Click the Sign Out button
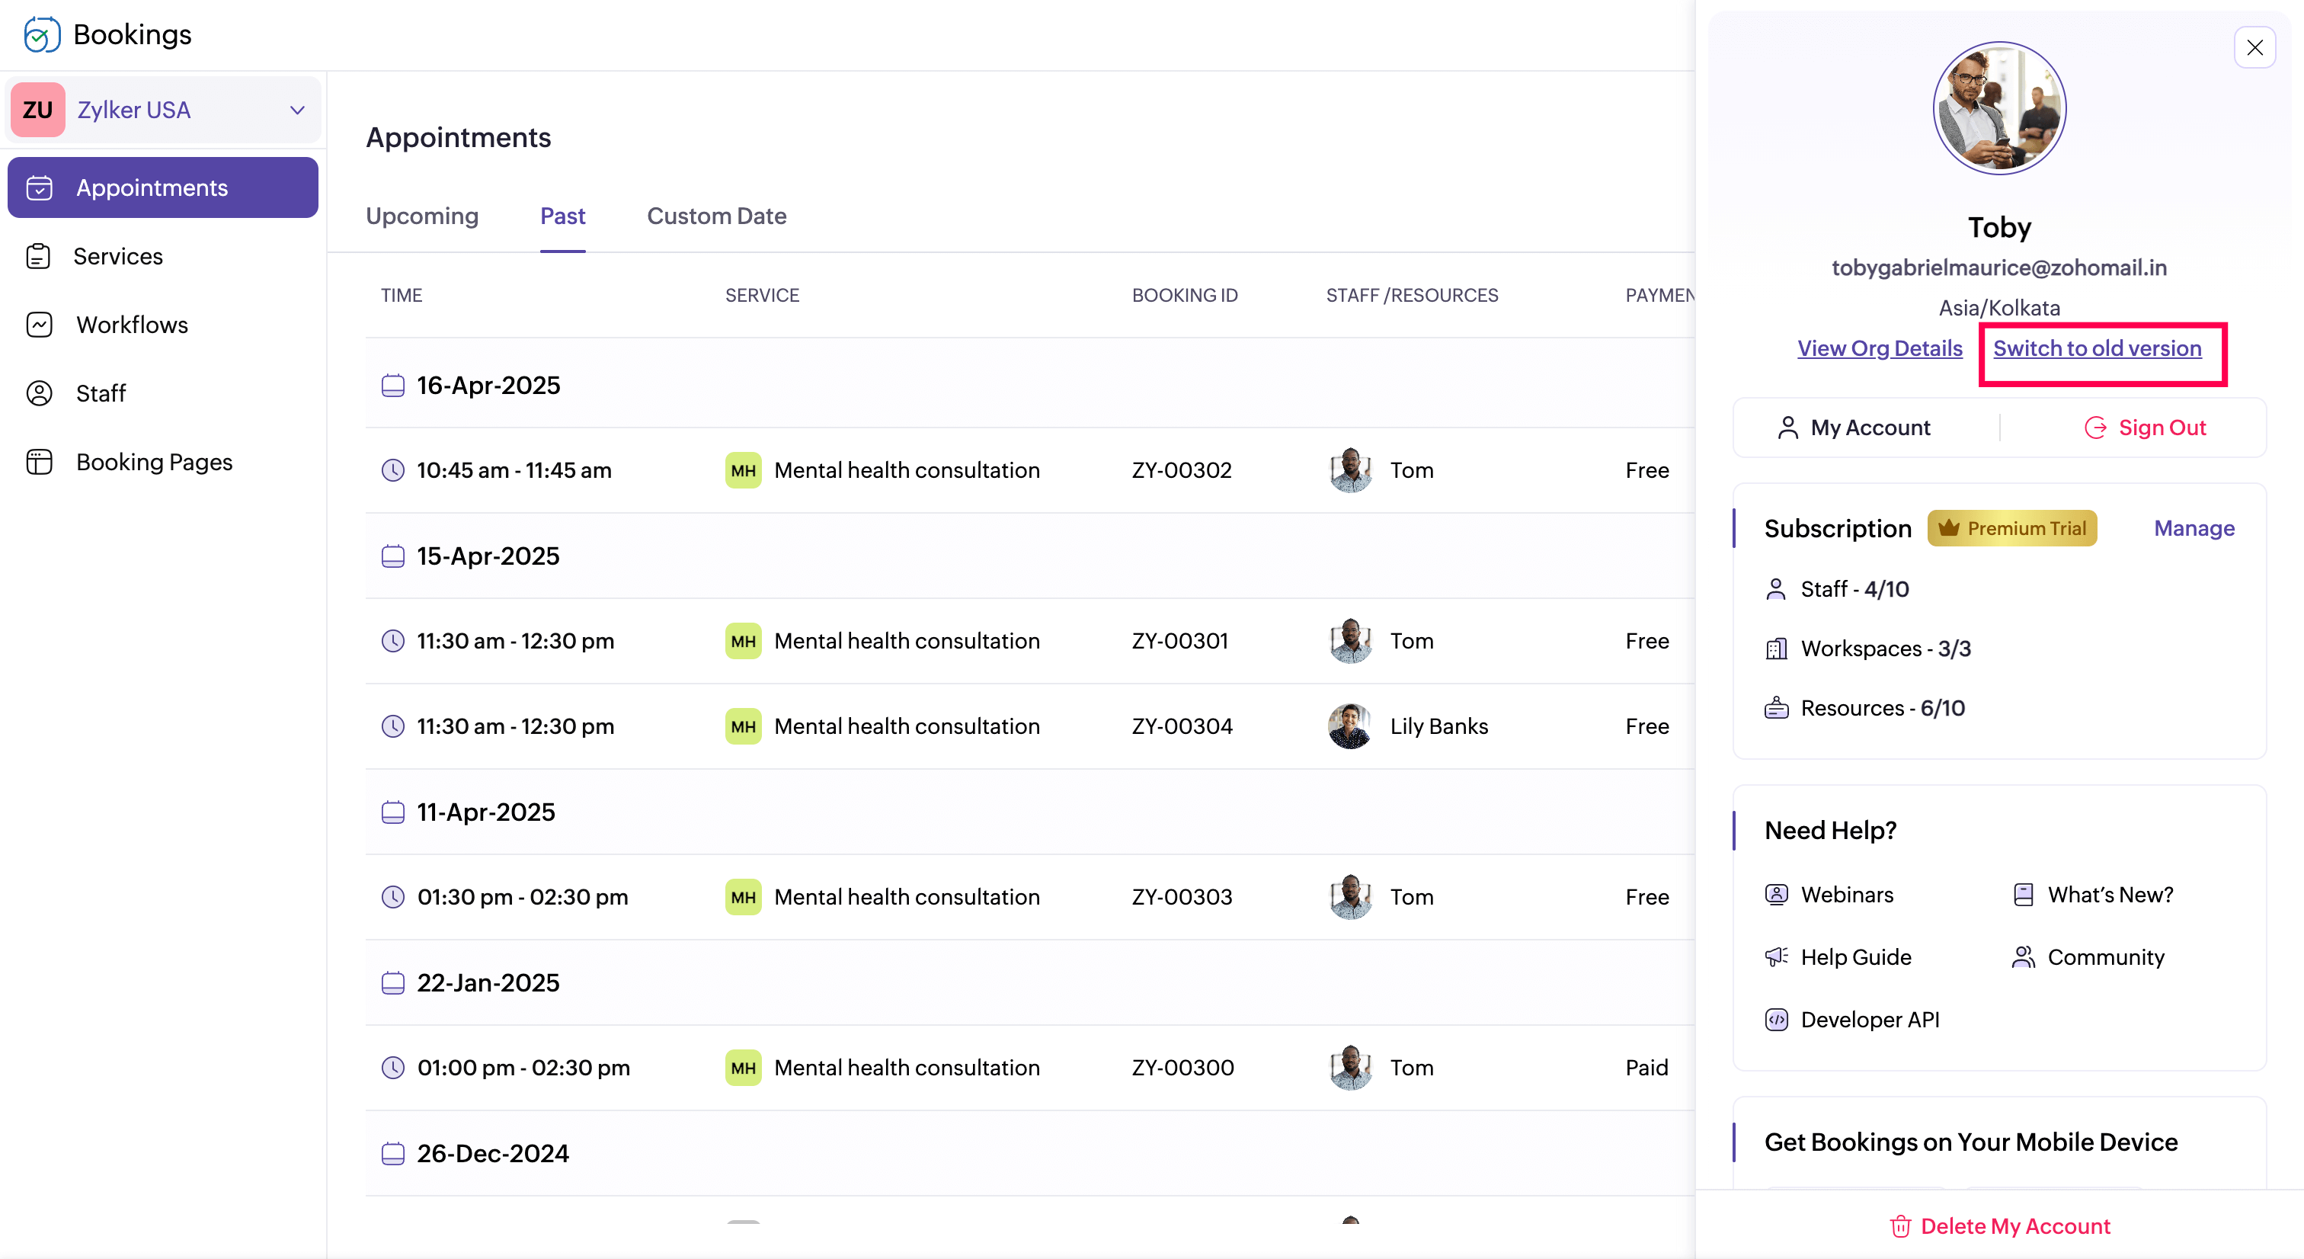 coord(2144,428)
